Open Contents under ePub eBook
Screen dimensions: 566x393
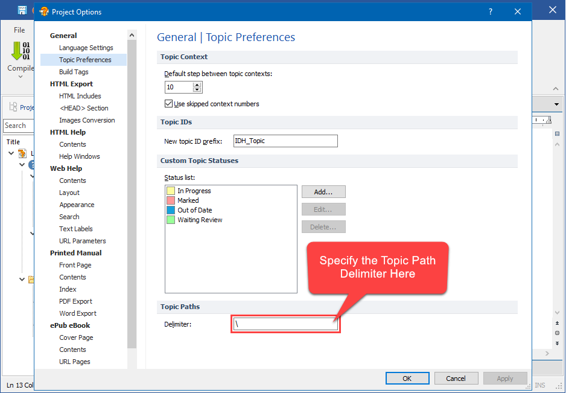click(x=72, y=350)
